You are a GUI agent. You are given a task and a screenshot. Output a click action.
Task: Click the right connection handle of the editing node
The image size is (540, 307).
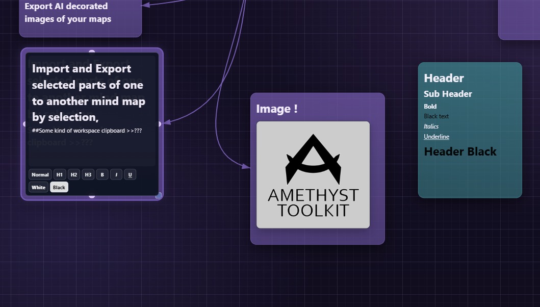coord(159,124)
